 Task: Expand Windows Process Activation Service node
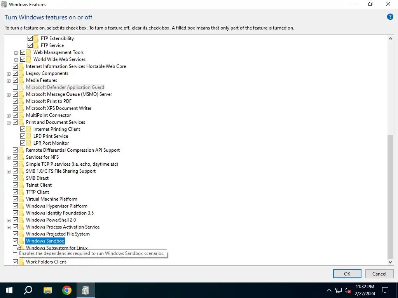pos(9,227)
